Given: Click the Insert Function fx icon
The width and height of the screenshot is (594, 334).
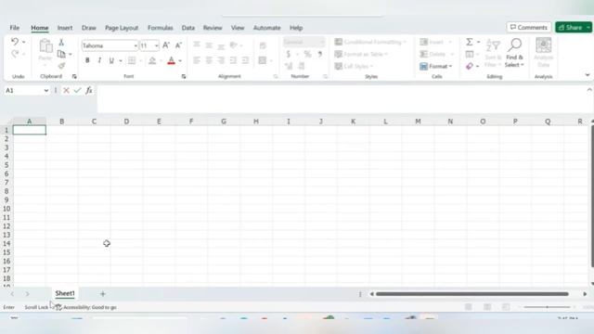Looking at the screenshot, I should pos(89,91).
